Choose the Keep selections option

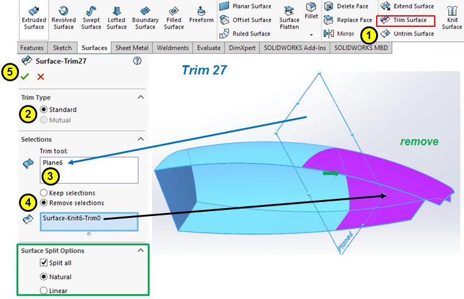tap(43, 193)
